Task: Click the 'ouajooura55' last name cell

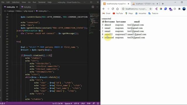Action: (121, 34)
